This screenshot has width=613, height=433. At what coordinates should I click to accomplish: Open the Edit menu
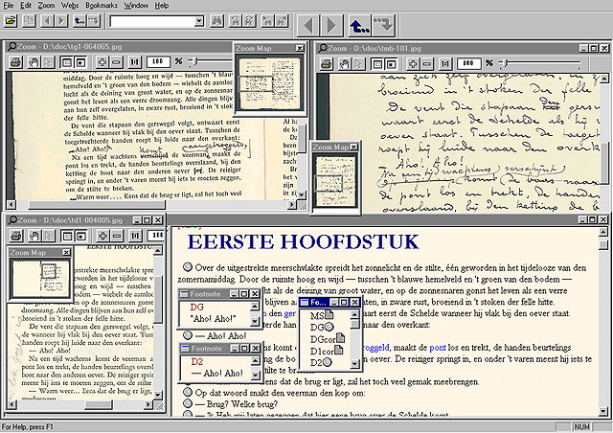26,6
